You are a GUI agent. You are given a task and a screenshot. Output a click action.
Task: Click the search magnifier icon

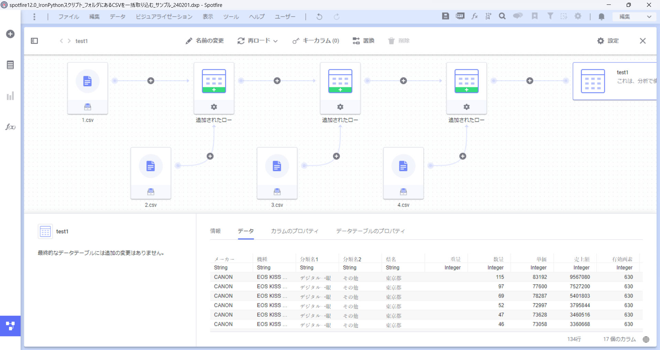(502, 16)
